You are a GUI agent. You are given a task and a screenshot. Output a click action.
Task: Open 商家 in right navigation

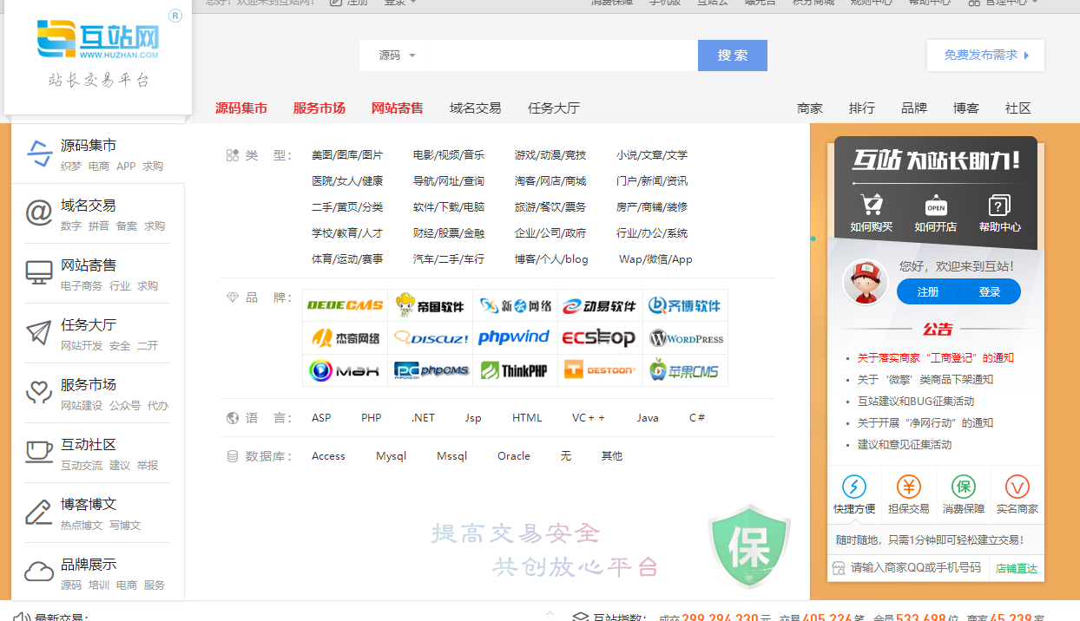tap(810, 108)
